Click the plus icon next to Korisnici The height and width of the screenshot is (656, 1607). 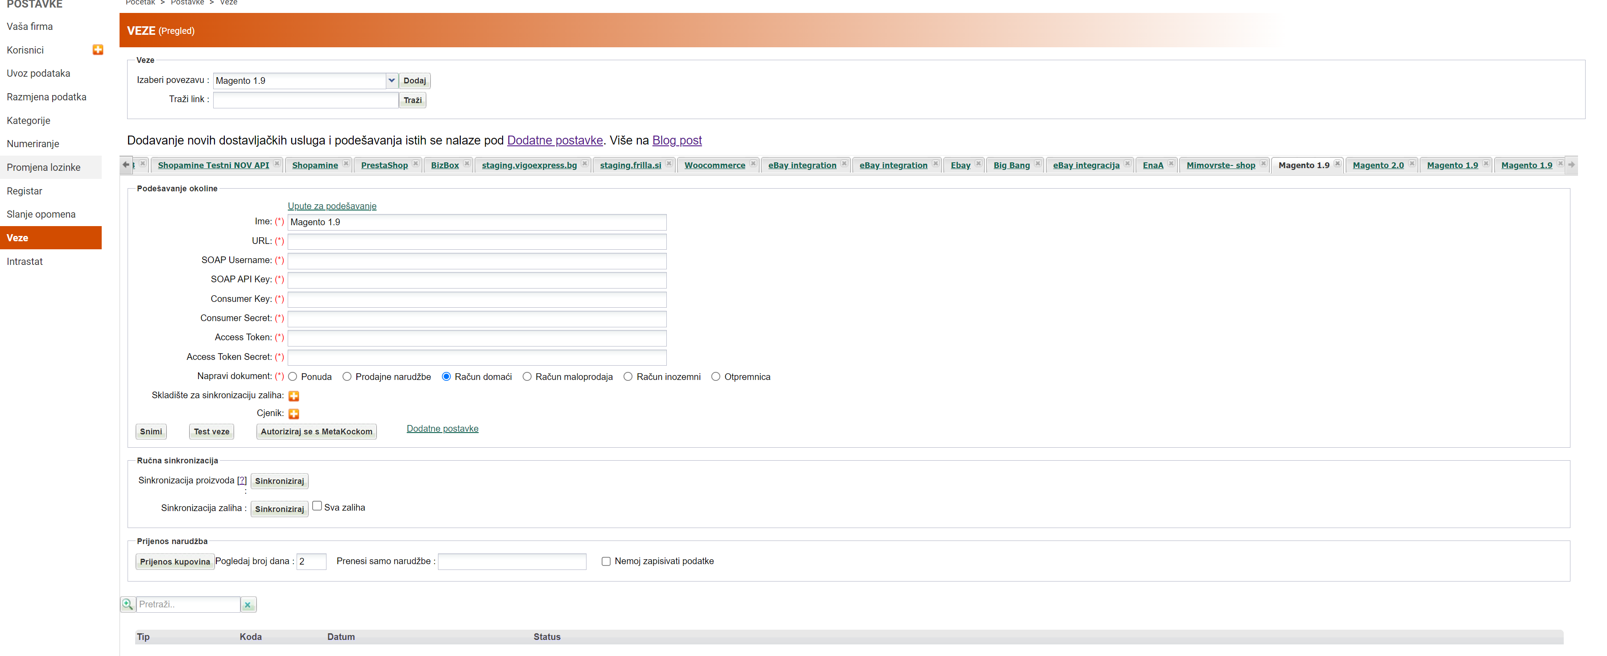[x=98, y=50]
